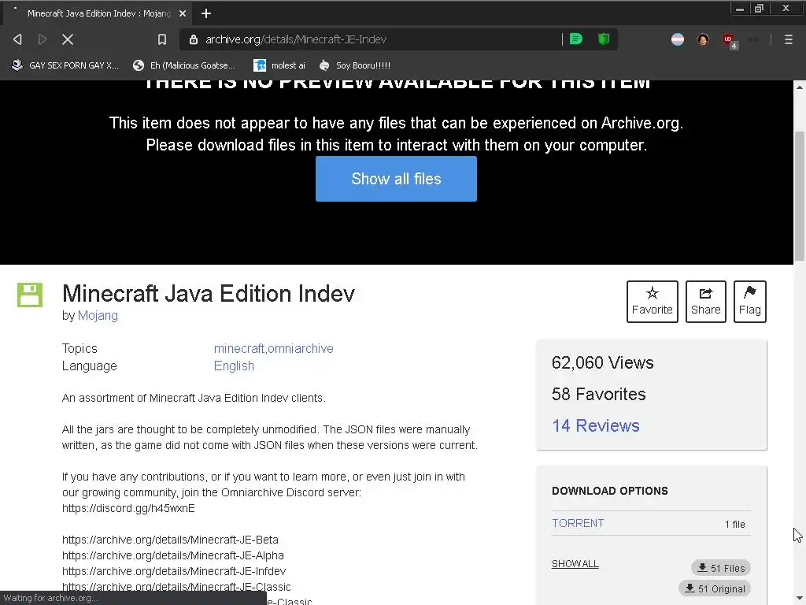This screenshot has height=605, width=806.
Task: Download via the 51 Files button
Action: click(721, 568)
